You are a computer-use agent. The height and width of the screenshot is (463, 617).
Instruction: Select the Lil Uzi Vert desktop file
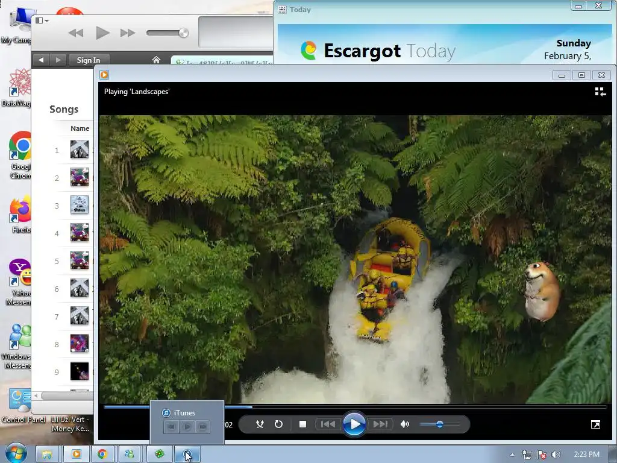pyautogui.click(x=71, y=424)
